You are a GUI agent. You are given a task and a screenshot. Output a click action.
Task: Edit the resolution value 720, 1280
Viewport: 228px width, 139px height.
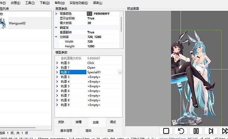(94, 37)
